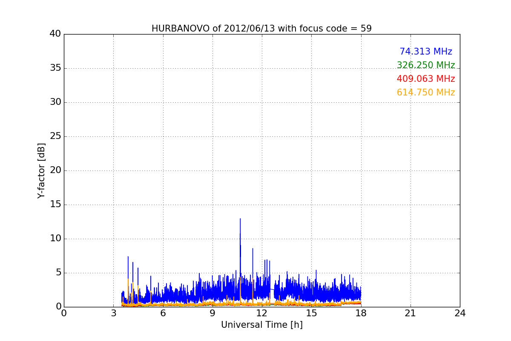Click the x-axis tick label 6

(163, 313)
